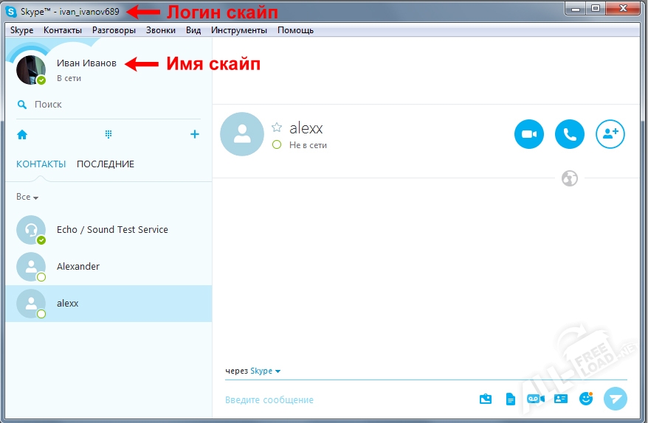Send contacts using the card icon
The width and height of the screenshot is (648, 423).
click(x=561, y=399)
